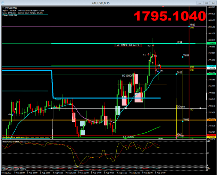Select the H4 LONG BREAKOUT label

click(x=128, y=45)
